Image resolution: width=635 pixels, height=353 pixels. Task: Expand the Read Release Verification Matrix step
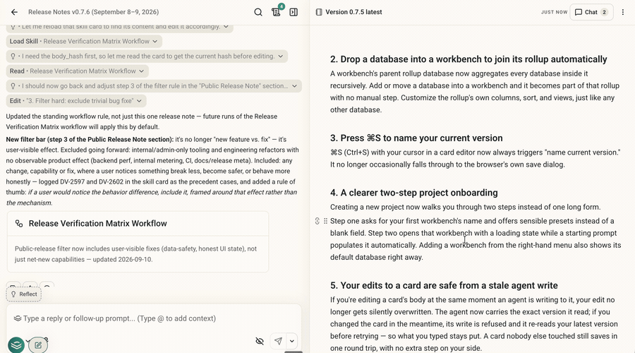(141, 71)
